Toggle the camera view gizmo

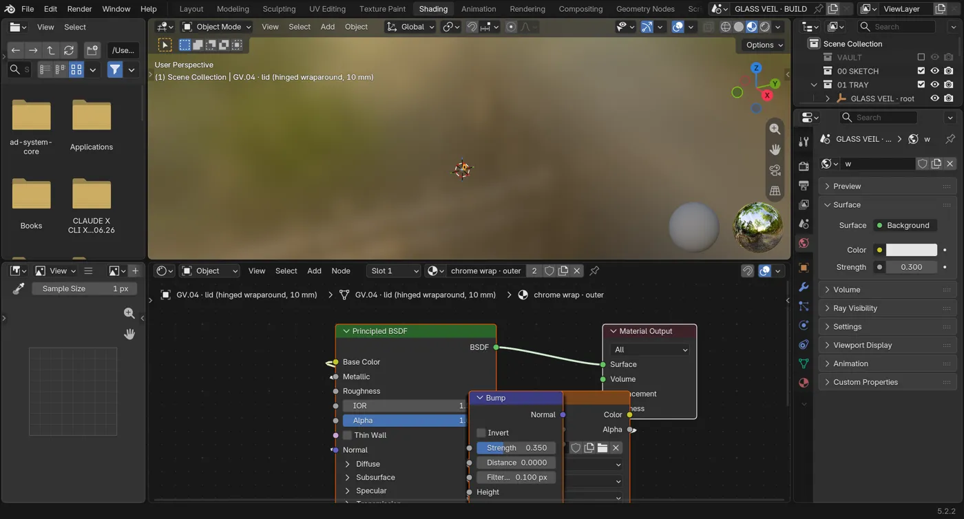click(x=775, y=170)
